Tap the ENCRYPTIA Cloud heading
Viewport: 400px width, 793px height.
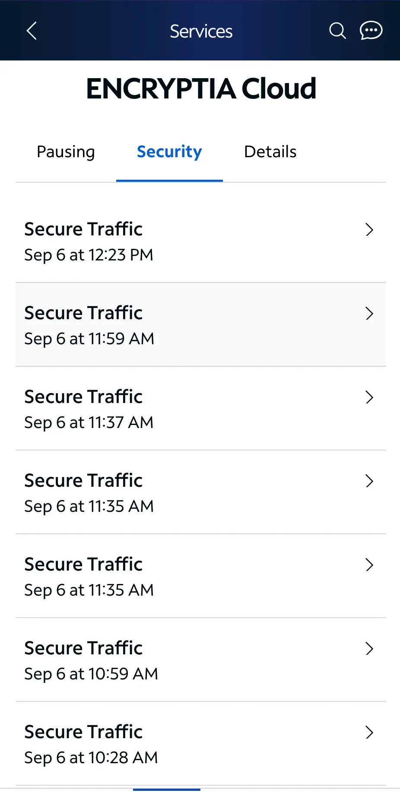point(201,89)
